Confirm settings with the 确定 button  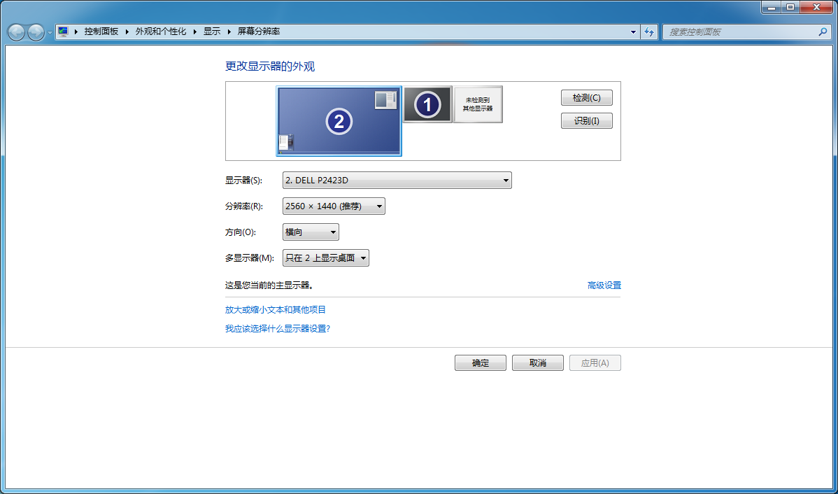[x=481, y=362]
